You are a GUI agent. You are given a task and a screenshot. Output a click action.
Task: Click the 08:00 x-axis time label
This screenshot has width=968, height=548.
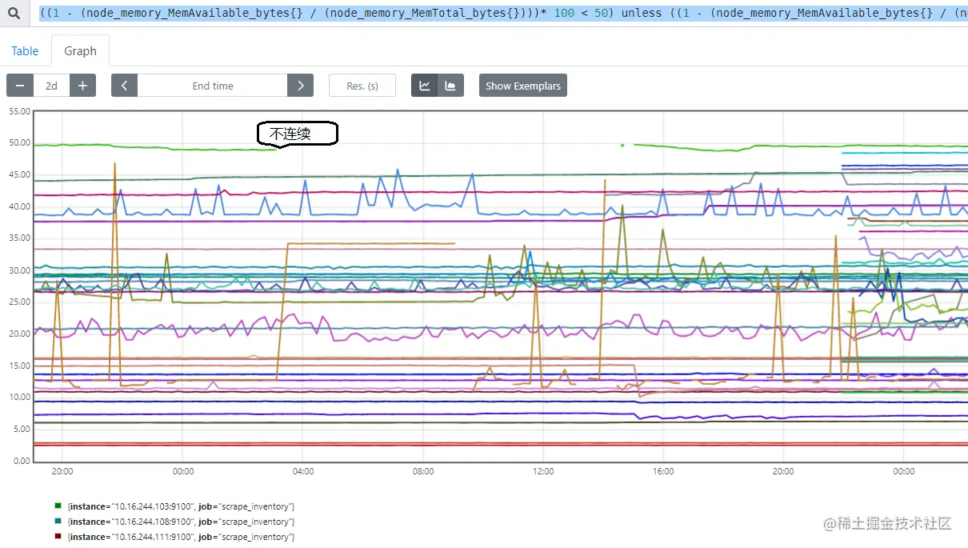tap(423, 471)
